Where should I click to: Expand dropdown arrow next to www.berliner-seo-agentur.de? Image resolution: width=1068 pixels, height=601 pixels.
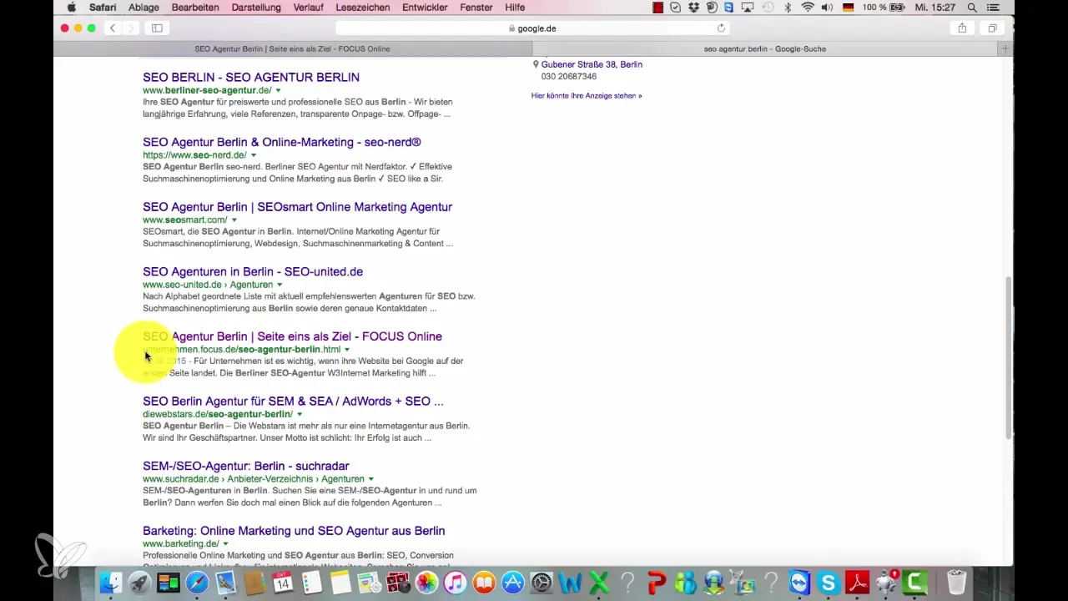279,90
